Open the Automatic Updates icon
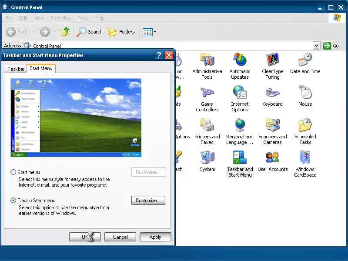Viewport: 348px width, 261px height. click(x=240, y=66)
